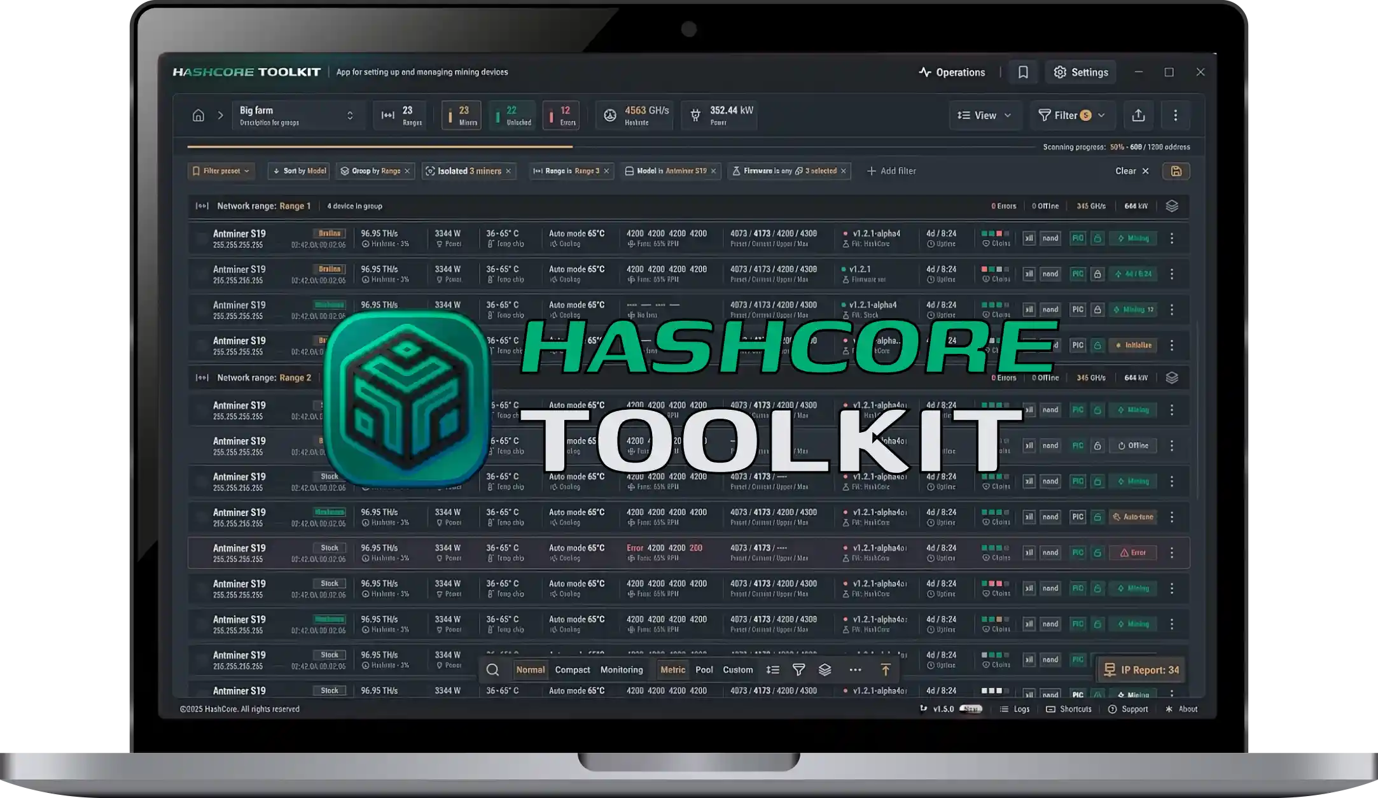Toggle PIC in the Auto-tune row

click(1078, 517)
